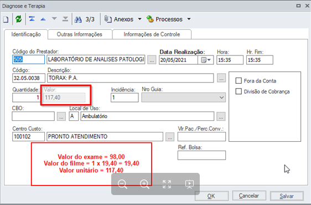Click the Processos gears icon
The height and width of the screenshot is (205, 311).
click(x=150, y=19)
